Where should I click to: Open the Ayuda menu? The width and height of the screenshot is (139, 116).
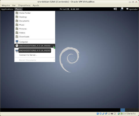36,5
